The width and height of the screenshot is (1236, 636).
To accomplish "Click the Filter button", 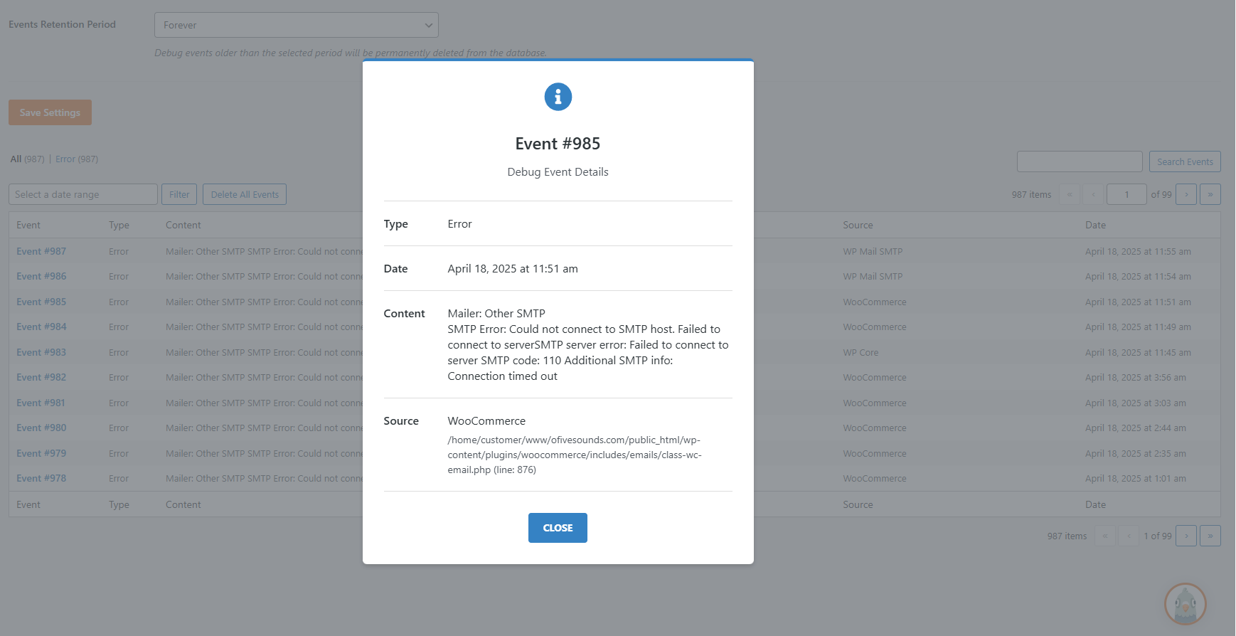I will 179,194.
